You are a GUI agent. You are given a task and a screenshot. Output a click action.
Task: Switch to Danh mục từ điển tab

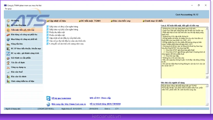[x=152, y=21]
